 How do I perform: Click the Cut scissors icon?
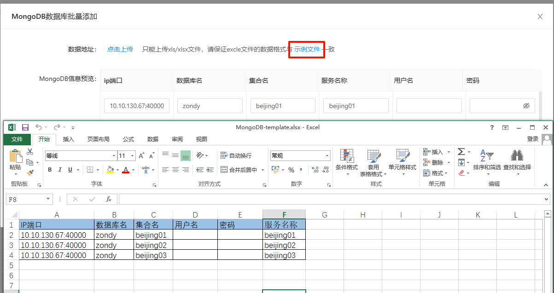click(30, 152)
